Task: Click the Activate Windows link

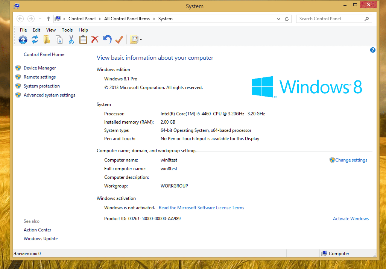Action: [x=351, y=219]
